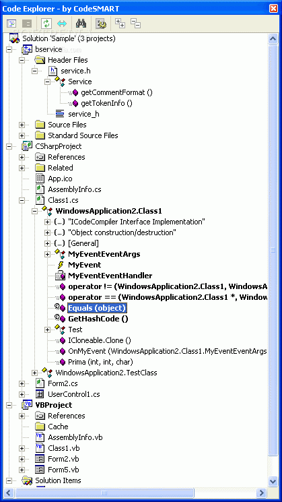
Task: Select operator != tree entry
Action: (x=167, y=286)
